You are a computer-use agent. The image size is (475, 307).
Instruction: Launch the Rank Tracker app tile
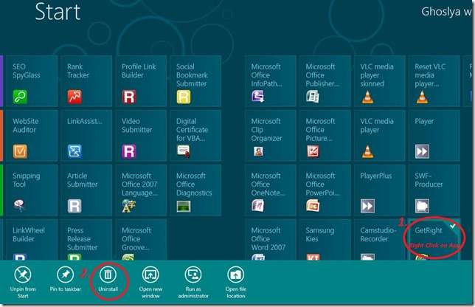(86, 81)
